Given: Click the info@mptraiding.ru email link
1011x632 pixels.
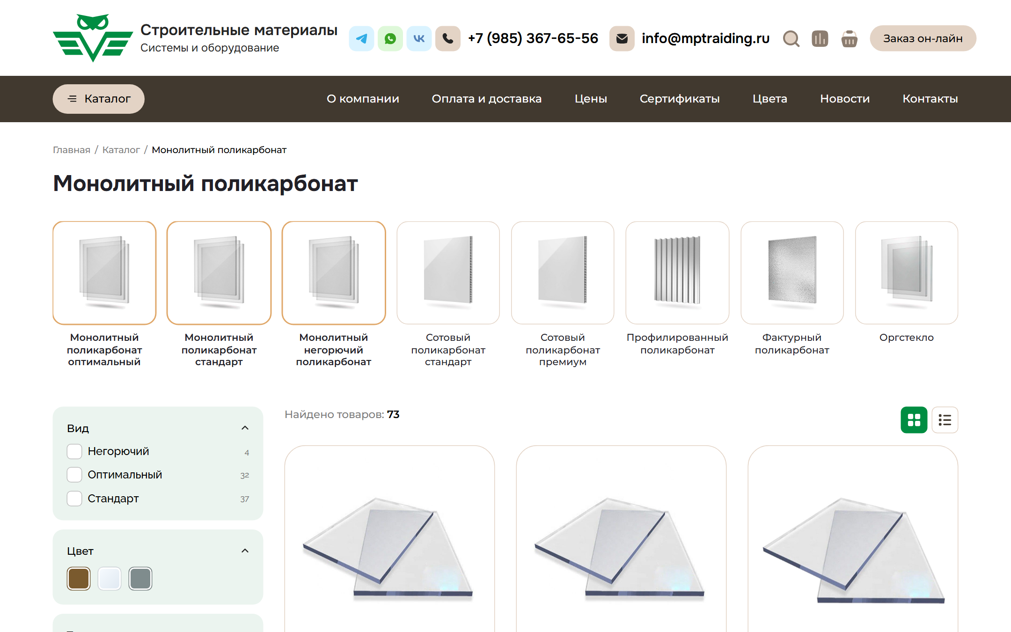Looking at the screenshot, I should click(x=705, y=38).
